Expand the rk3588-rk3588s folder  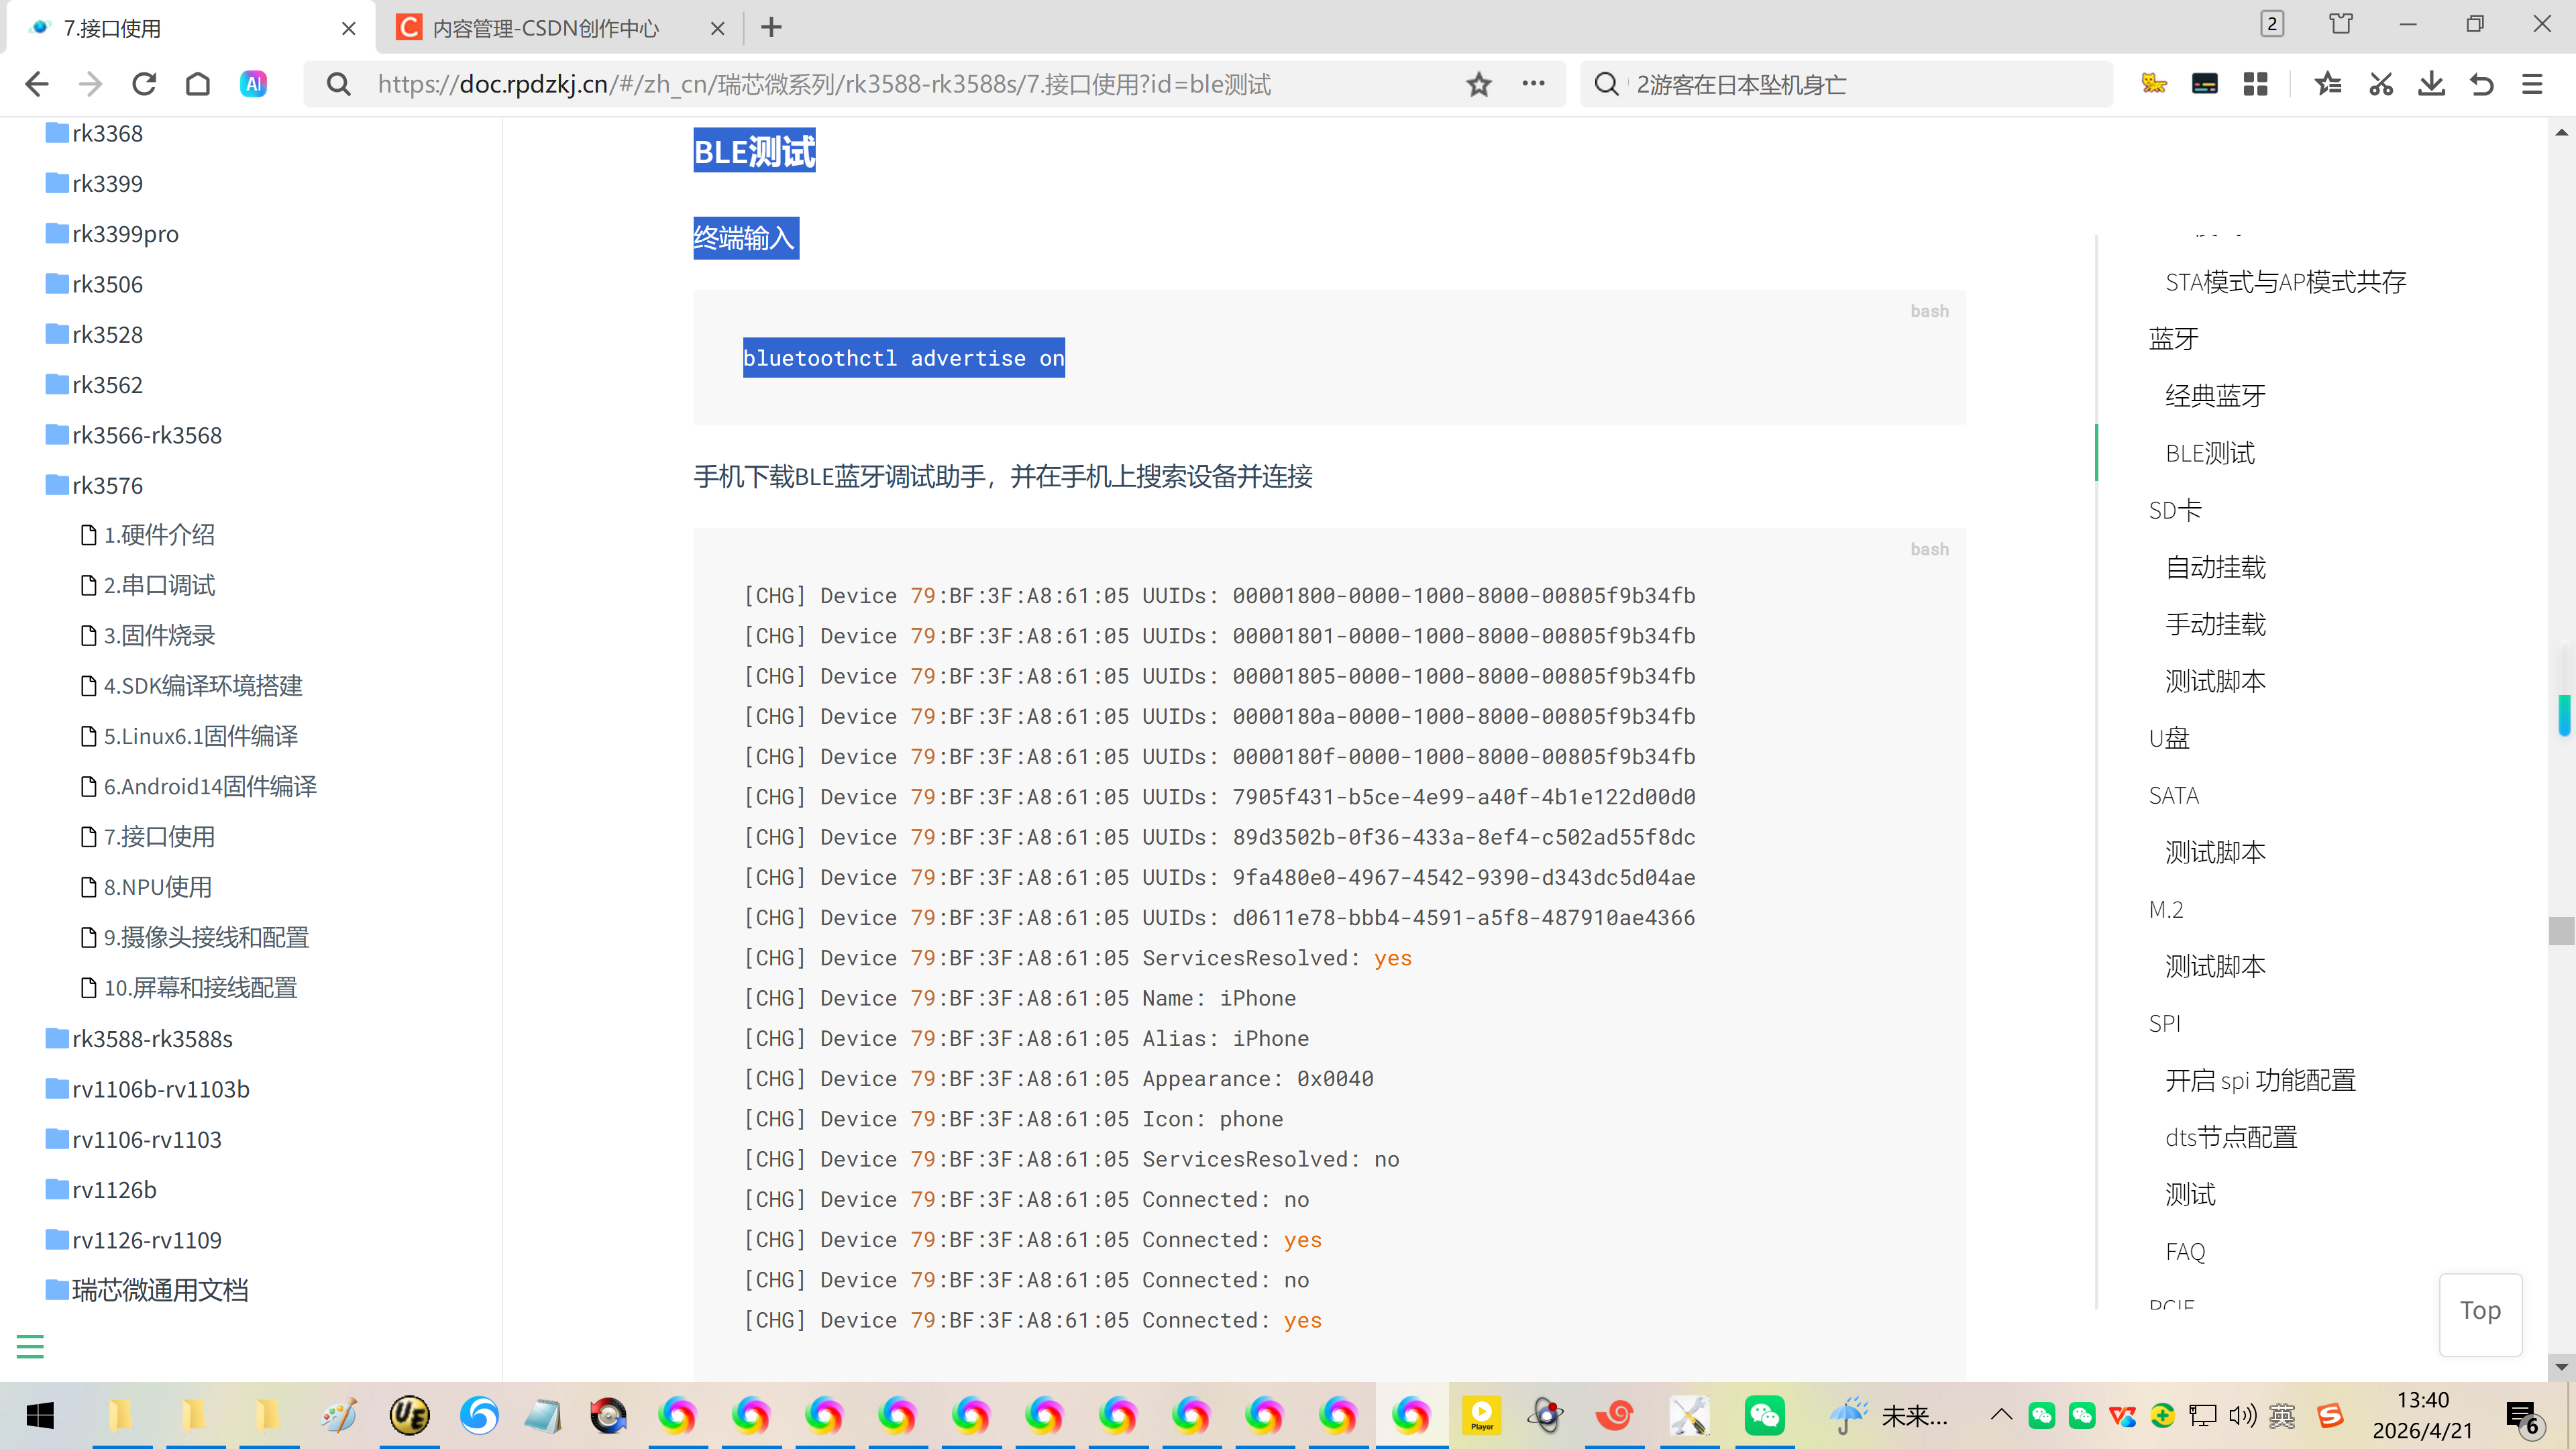[138, 1039]
